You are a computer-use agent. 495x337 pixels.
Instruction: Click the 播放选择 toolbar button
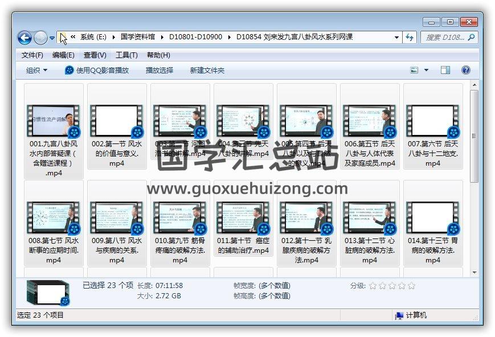pyautogui.click(x=159, y=71)
